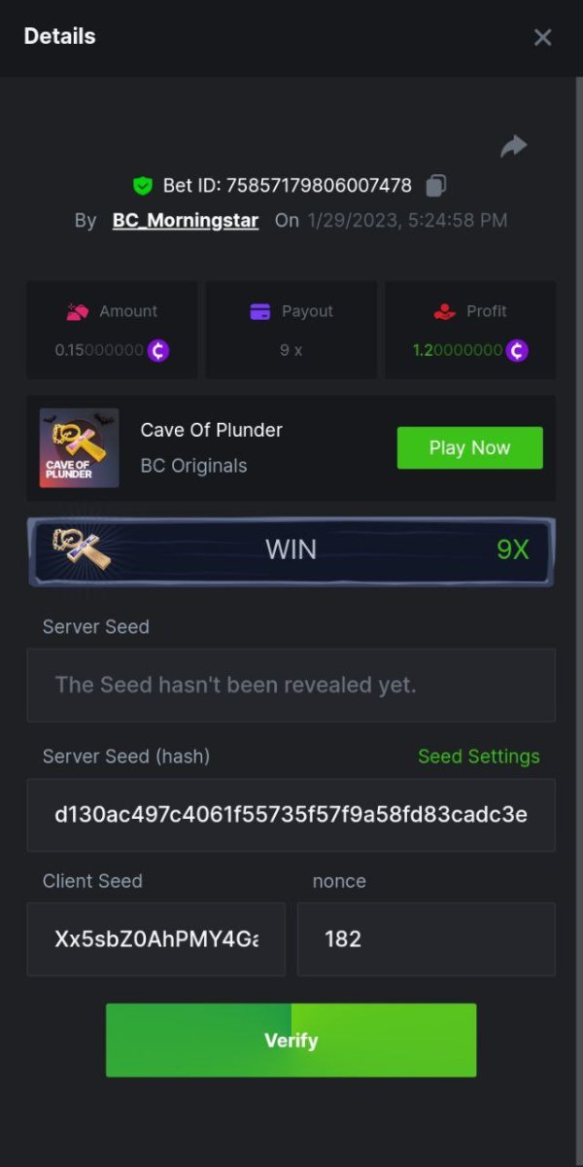Click the Profit hand icon

(444, 311)
